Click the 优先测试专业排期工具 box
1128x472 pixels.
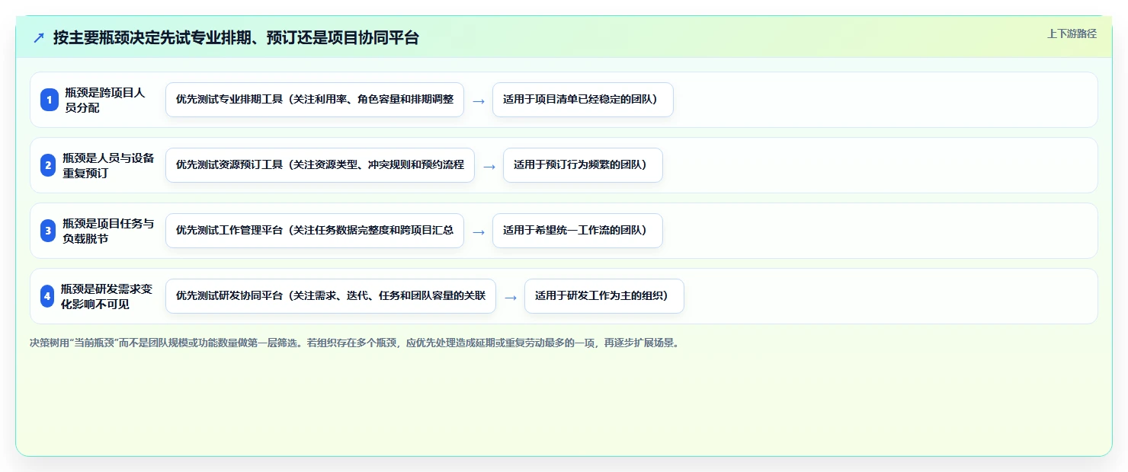(x=315, y=100)
